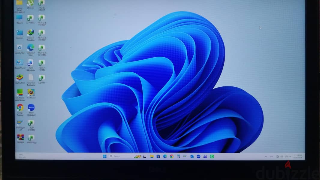Launch Google Chrome from the taskbar
Screen dimensions: 320x180
pyautogui.click(x=172, y=156)
